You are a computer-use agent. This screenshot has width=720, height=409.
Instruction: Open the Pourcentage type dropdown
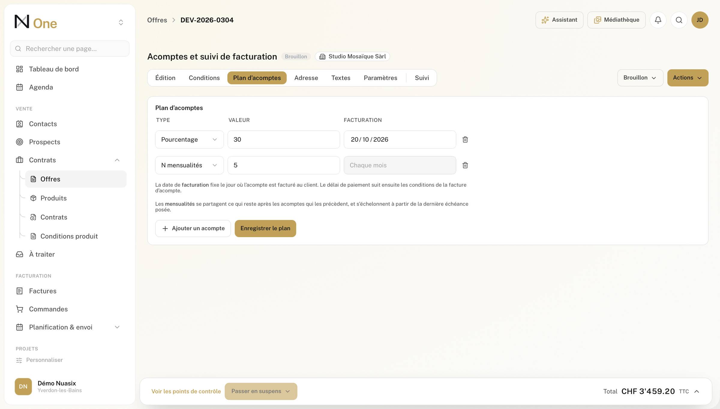click(x=189, y=140)
